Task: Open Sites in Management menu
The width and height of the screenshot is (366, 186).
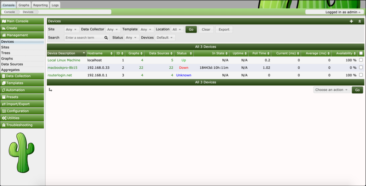Action: [x=22, y=47]
